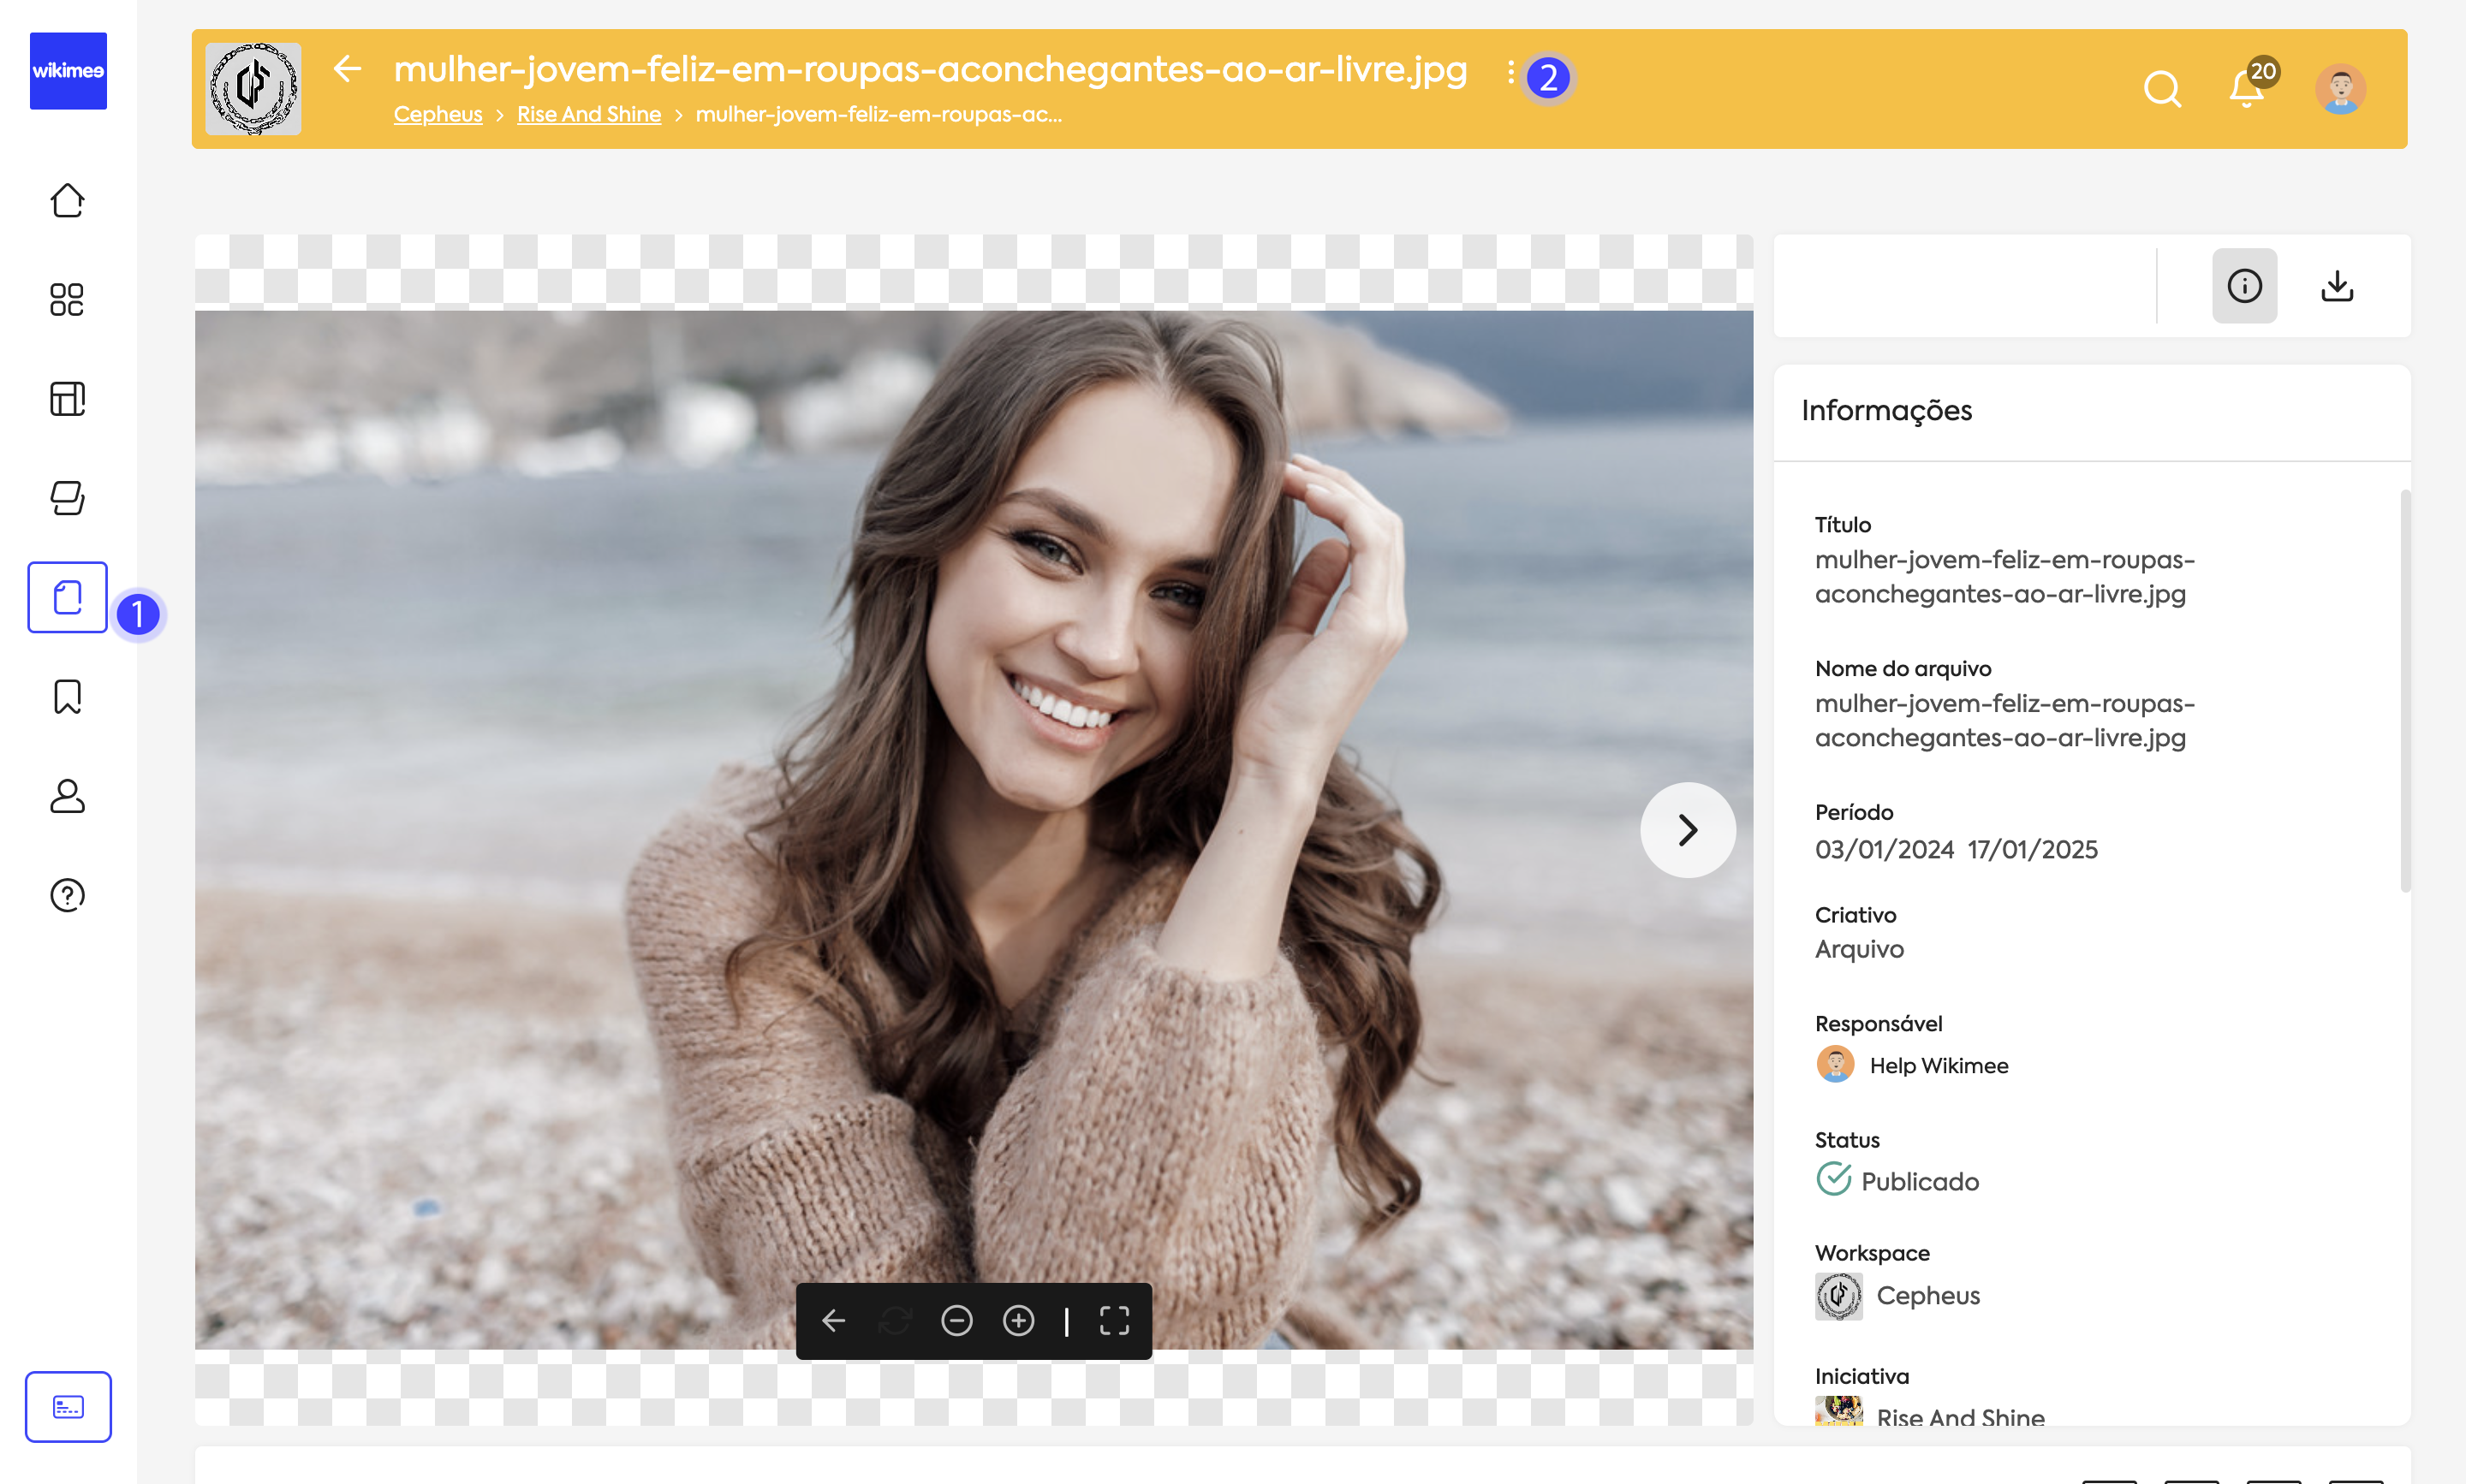2466x1484 pixels.
Task: Open the user profile icon in sidebar
Action: (x=67, y=796)
